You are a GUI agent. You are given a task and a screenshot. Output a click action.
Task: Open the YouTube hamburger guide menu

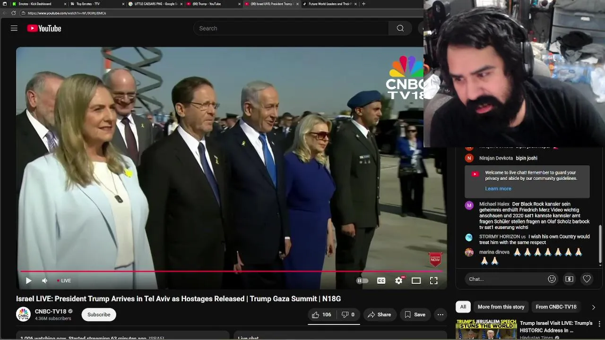pos(14,28)
